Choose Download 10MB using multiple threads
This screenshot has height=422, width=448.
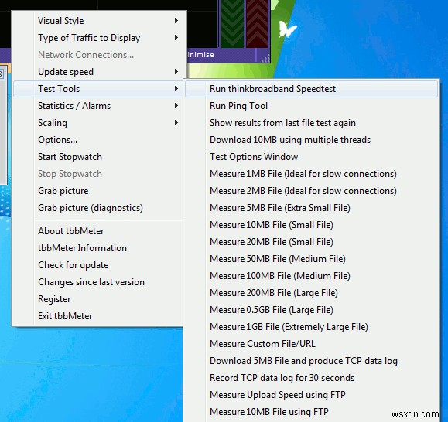pos(311,140)
